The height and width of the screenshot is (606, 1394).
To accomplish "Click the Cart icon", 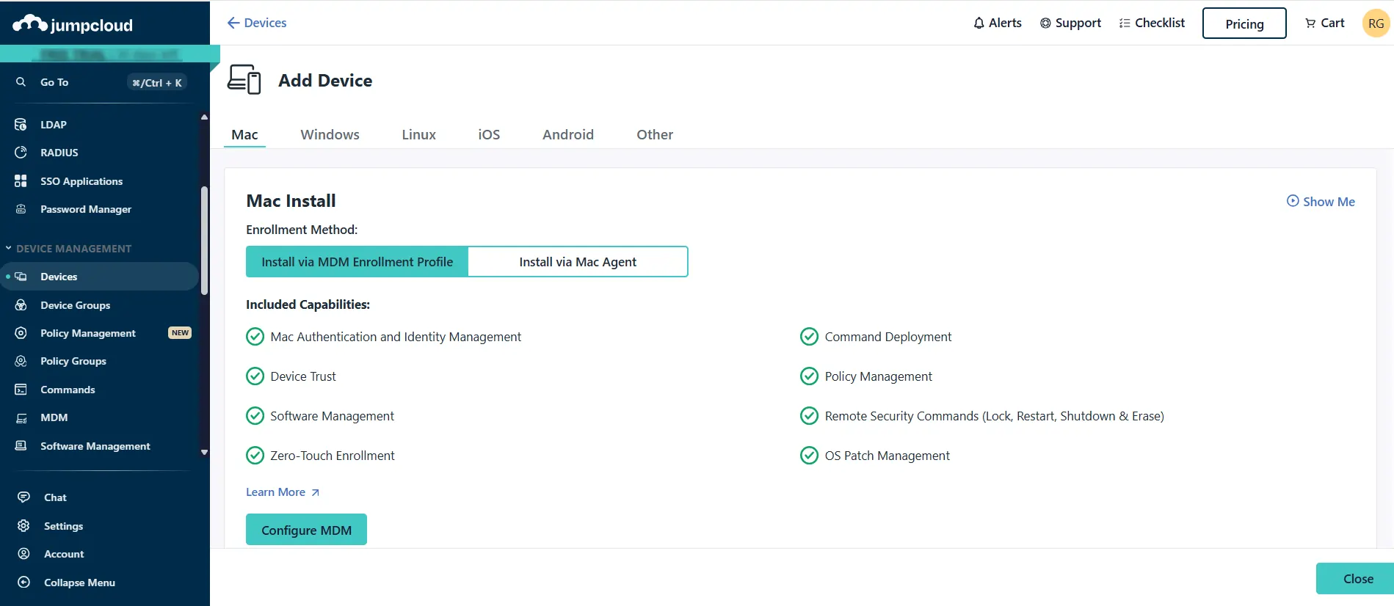I will (1310, 23).
